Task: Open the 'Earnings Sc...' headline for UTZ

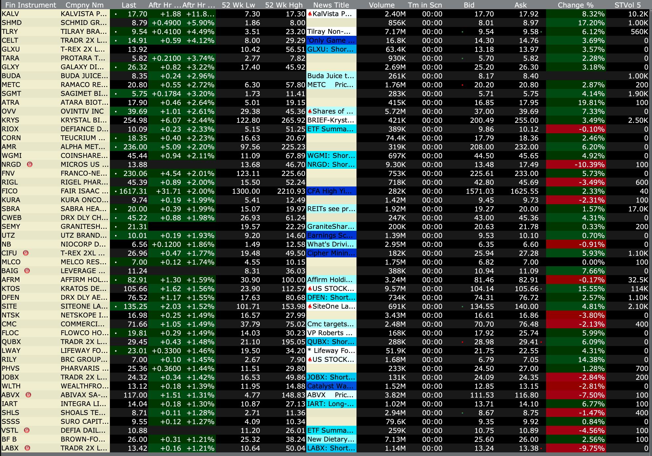Action: point(331,235)
